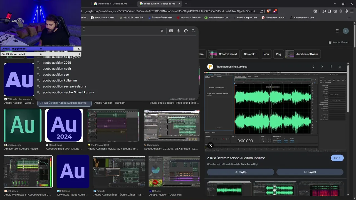Filter images by Audition software chip

[303, 54]
